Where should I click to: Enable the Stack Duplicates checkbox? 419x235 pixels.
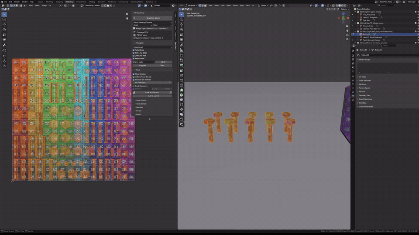(x=134, y=86)
